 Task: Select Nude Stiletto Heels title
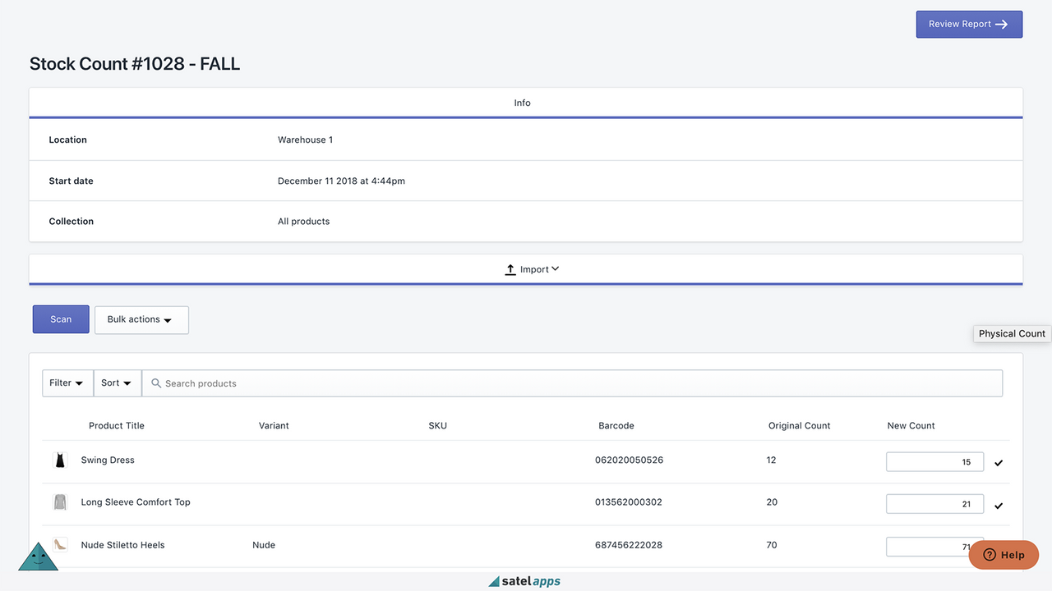pos(122,545)
